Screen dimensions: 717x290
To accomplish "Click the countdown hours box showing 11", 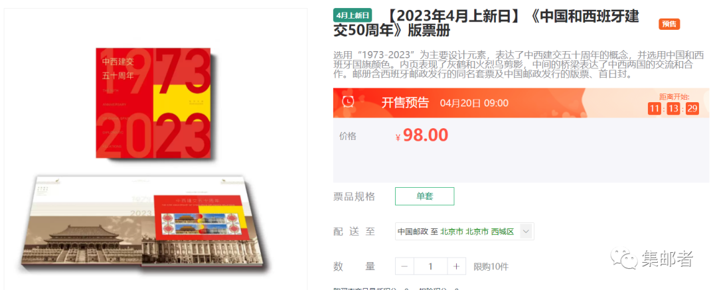I will (655, 108).
